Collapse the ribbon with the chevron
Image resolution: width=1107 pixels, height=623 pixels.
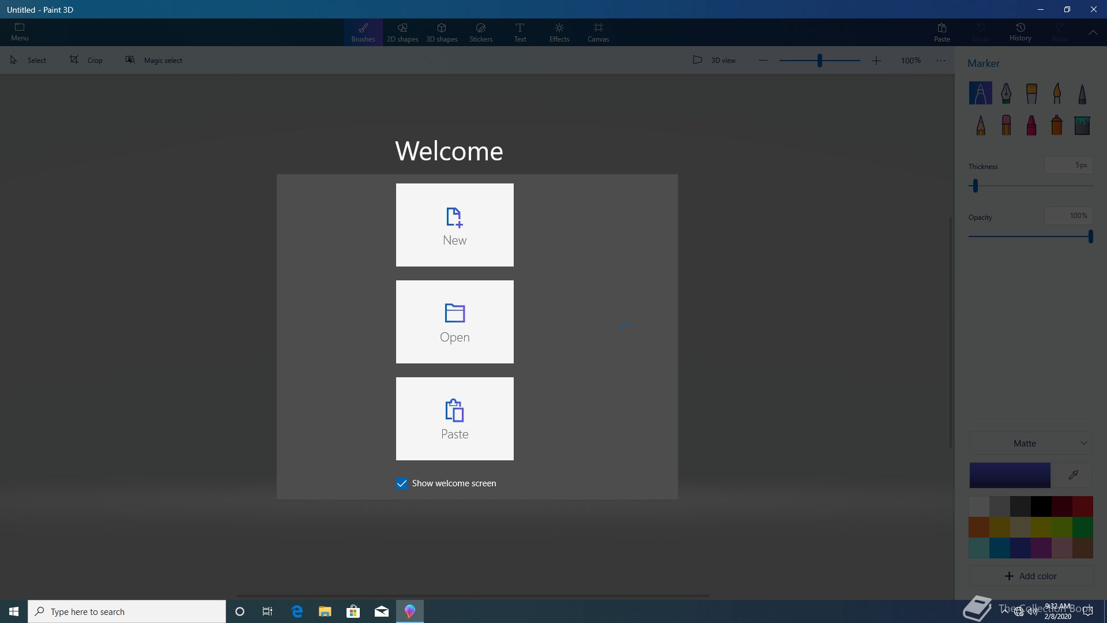1093,32
